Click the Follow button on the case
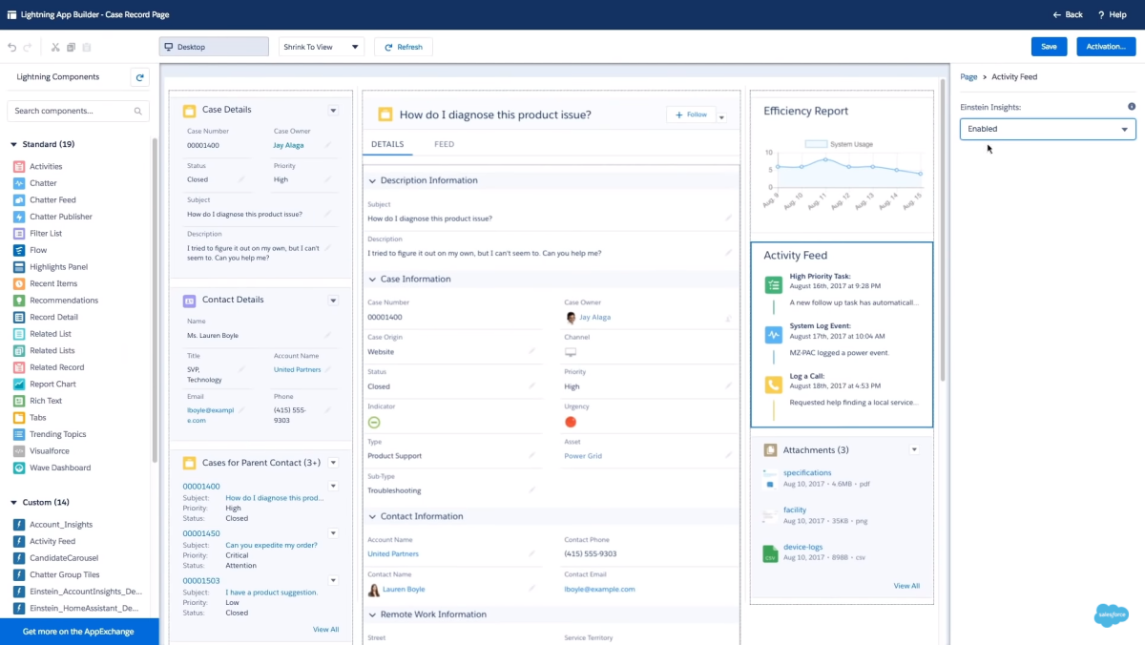Screen dimensions: 1145x645 [x=690, y=114]
